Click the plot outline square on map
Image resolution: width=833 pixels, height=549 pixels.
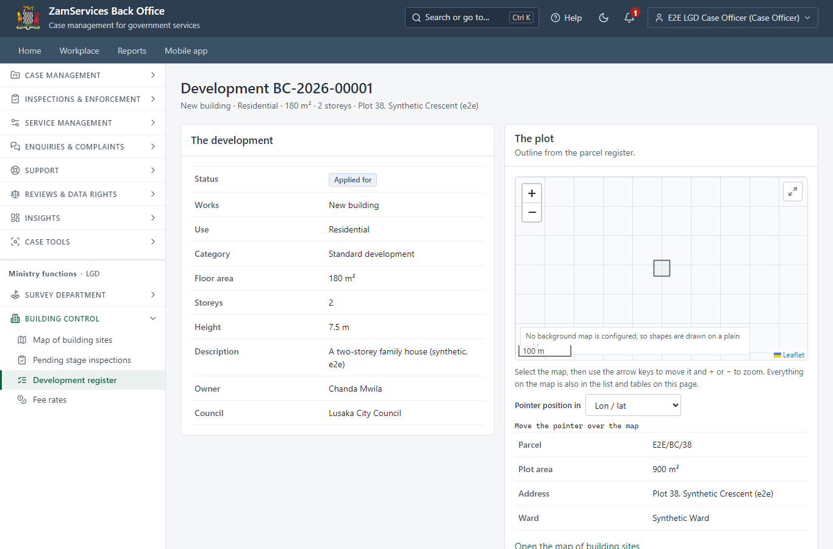coord(662,268)
